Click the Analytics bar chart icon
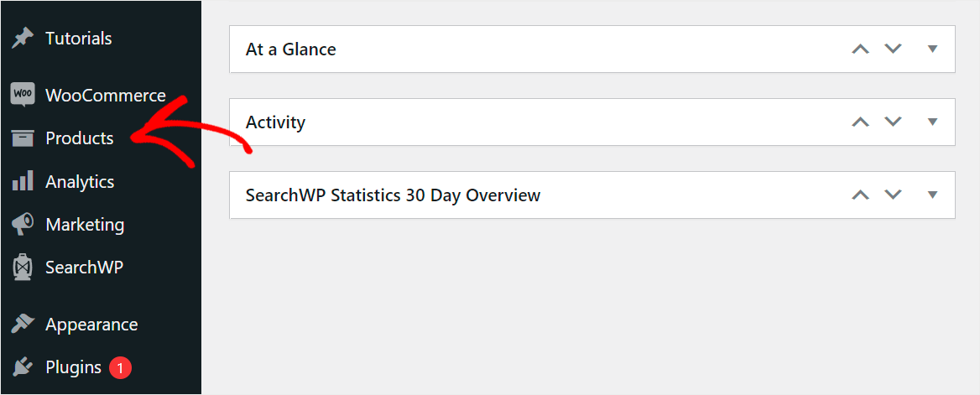Image resolution: width=980 pixels, height=395 pixels. (23, 182)
